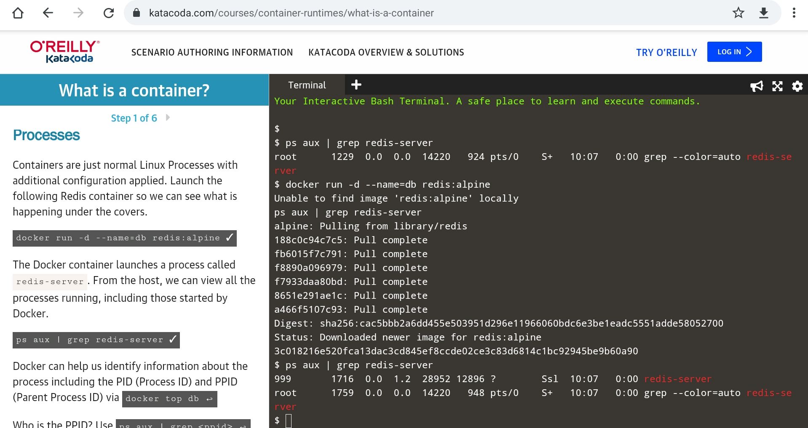The image size is (808, 428).
Task: Open Scenario Authoring Information menu
Action: pos(212,52)
